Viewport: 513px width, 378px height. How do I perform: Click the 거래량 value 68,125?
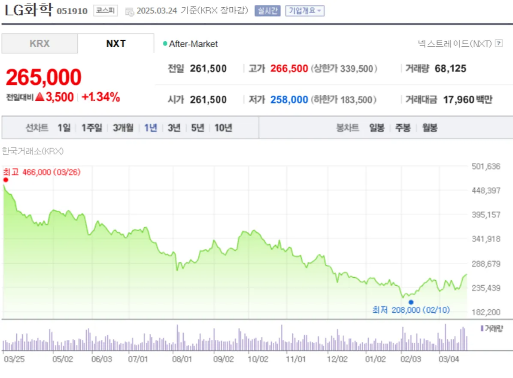450,68
